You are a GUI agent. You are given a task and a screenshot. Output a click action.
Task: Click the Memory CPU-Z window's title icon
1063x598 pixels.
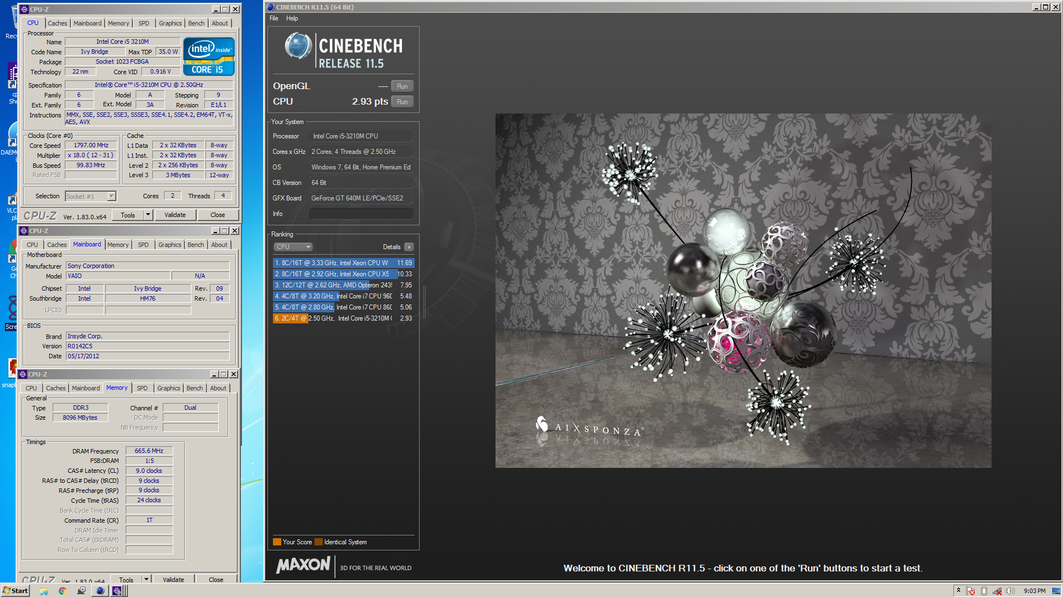click(23, 374)
